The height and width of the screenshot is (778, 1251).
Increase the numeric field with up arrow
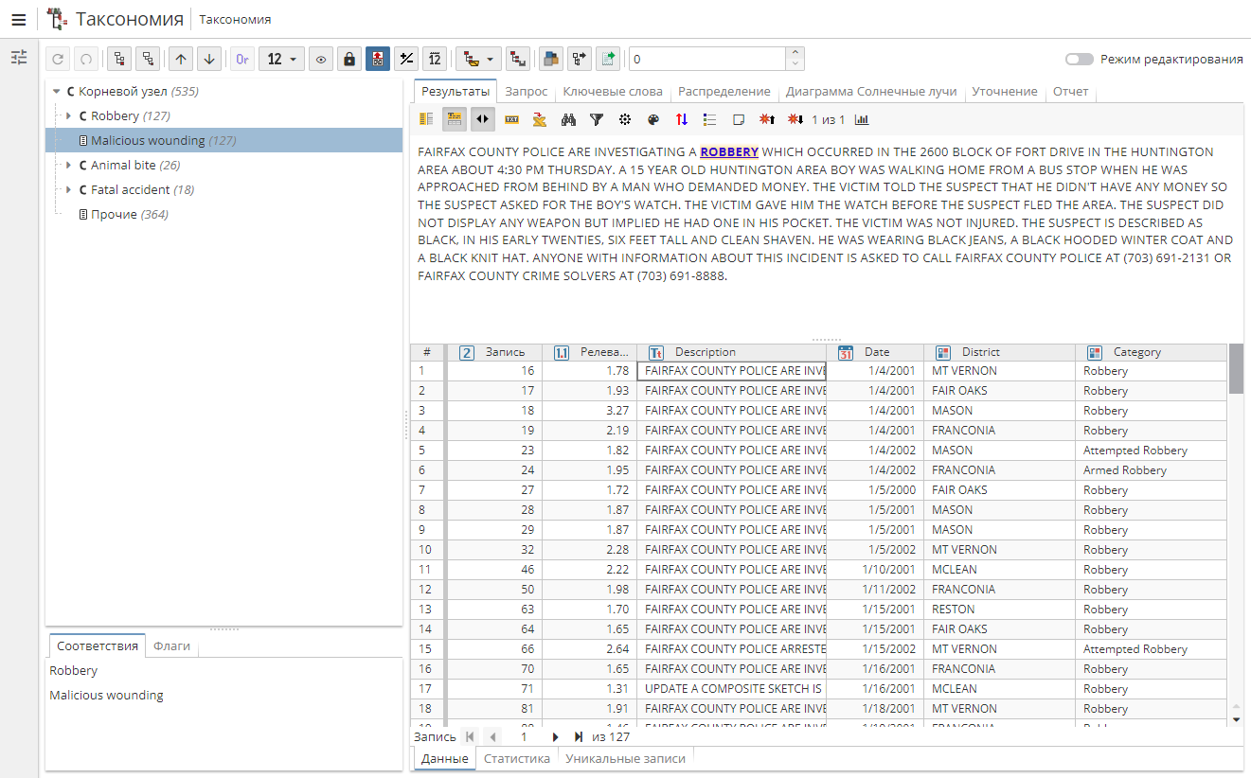coord(795,53)
